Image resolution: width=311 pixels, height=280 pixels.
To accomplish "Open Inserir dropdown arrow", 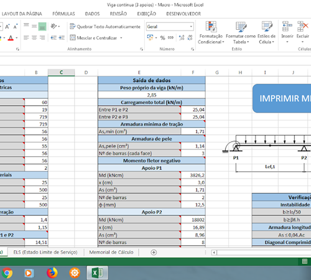I will pos(287,42).
